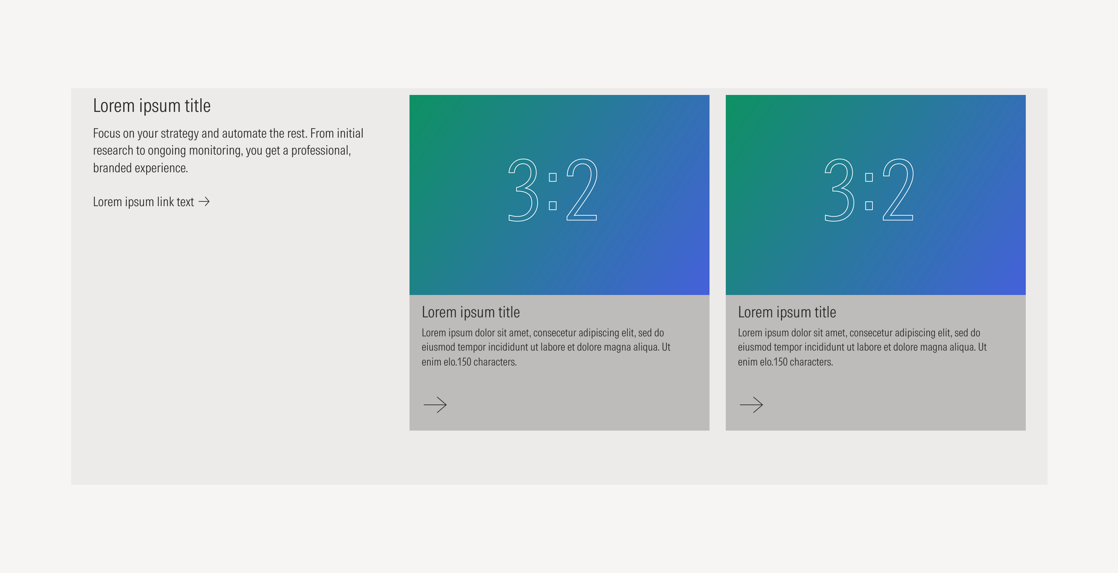The image size is (1118, 573).
Task: Click the '2' numeral in second image
Action: point(898,190)
